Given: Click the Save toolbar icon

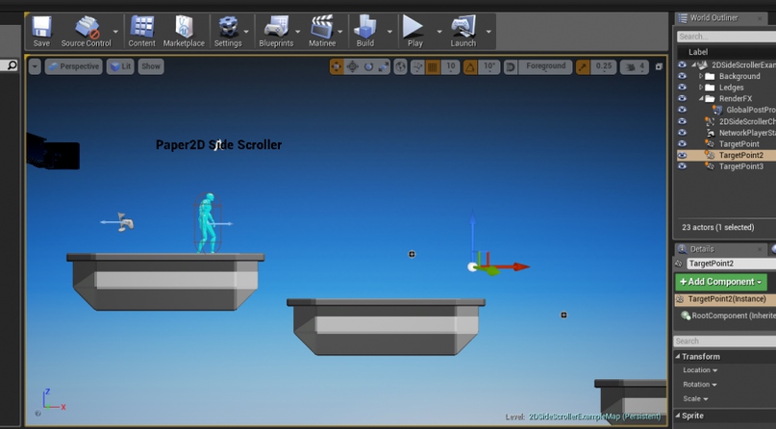Looking at the screenshot, I should [x=41, y=31].
